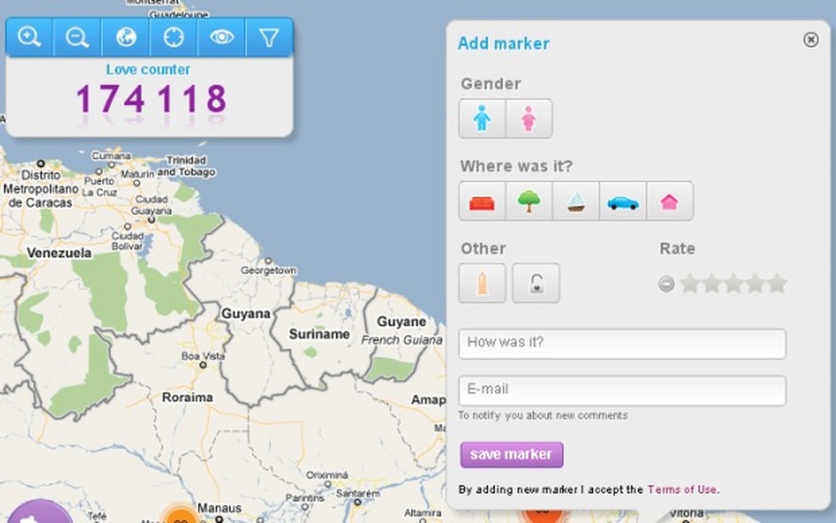Click the 'How was it?' text field
Viewport: 836px width, 523px height.
[x=622, y=344]
